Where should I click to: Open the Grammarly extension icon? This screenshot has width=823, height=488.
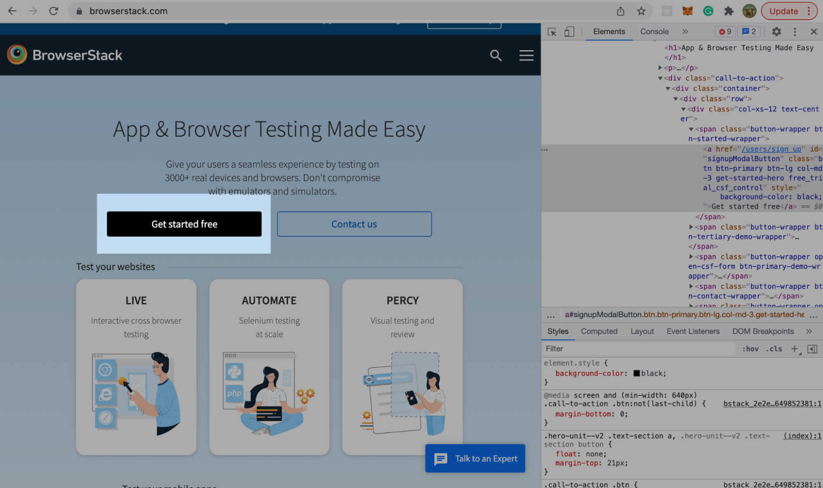(x=708, y=11)
